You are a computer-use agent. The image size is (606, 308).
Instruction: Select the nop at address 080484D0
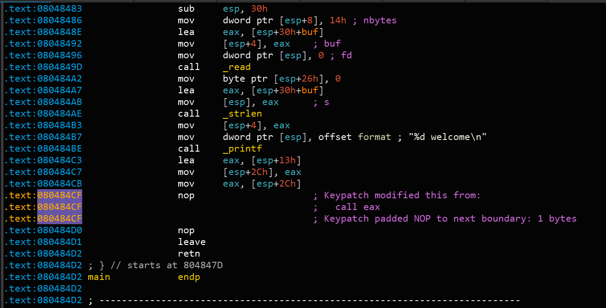pyautogui.click(x=186, y=230)
